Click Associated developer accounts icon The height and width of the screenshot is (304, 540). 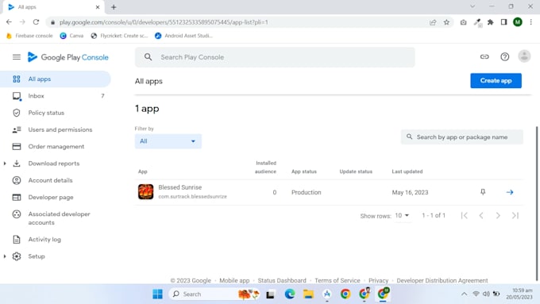point(17,214)
